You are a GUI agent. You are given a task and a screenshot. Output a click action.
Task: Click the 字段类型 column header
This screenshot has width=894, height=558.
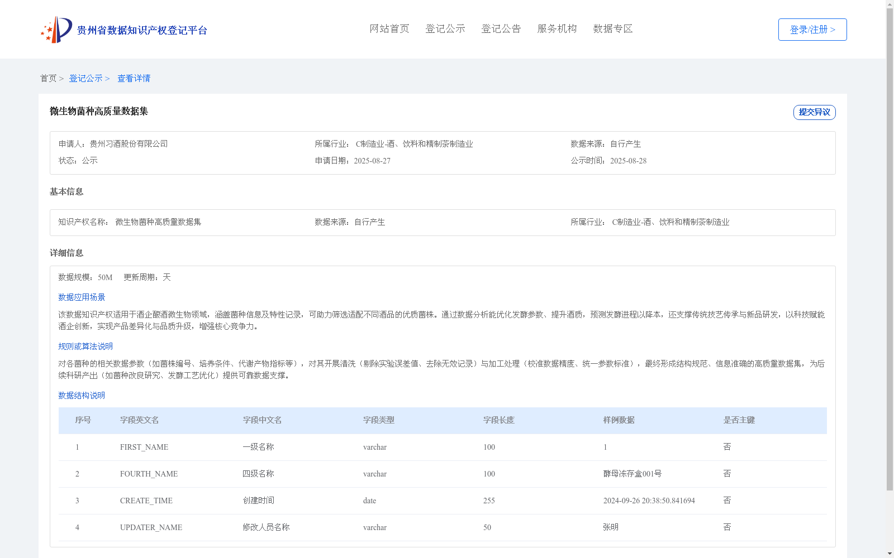pos(379,420)
